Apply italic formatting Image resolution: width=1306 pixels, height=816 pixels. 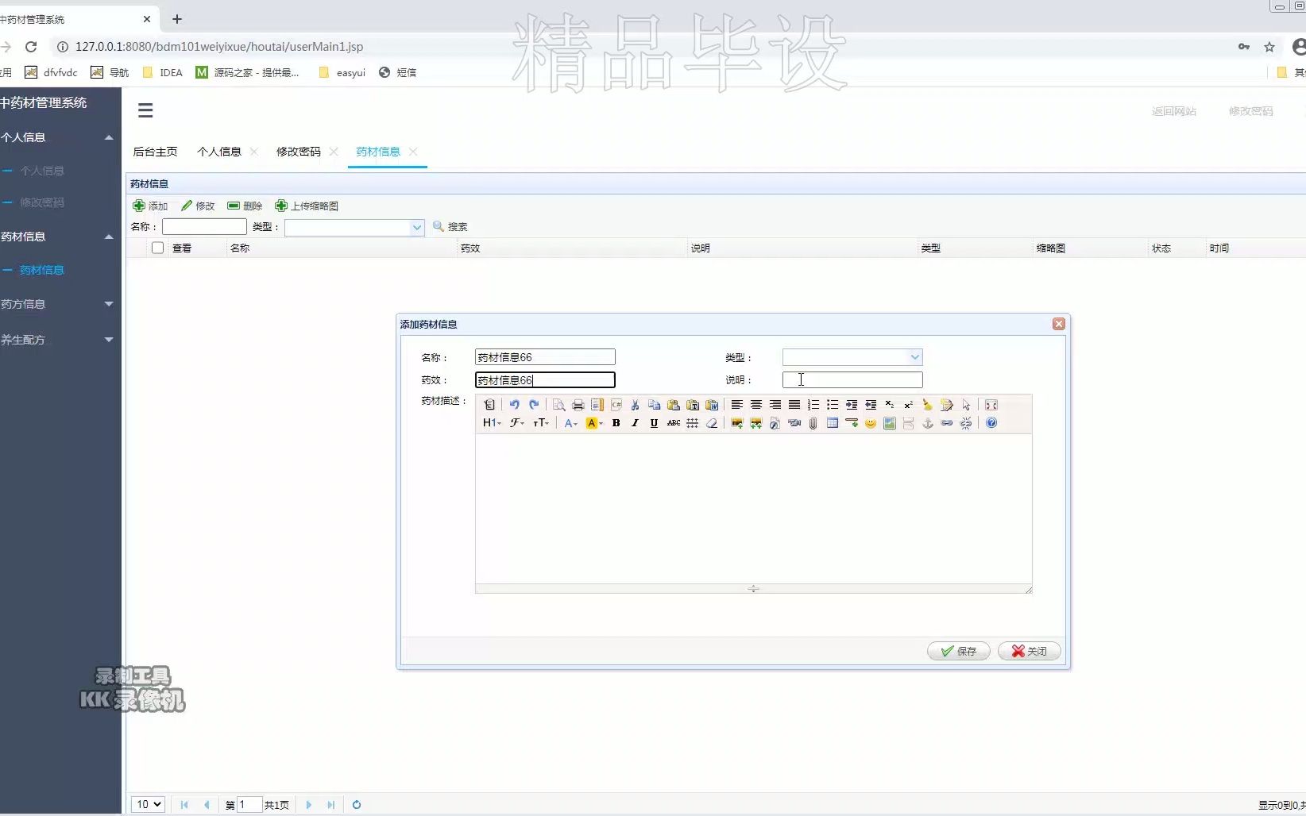[x=635, y=423]
